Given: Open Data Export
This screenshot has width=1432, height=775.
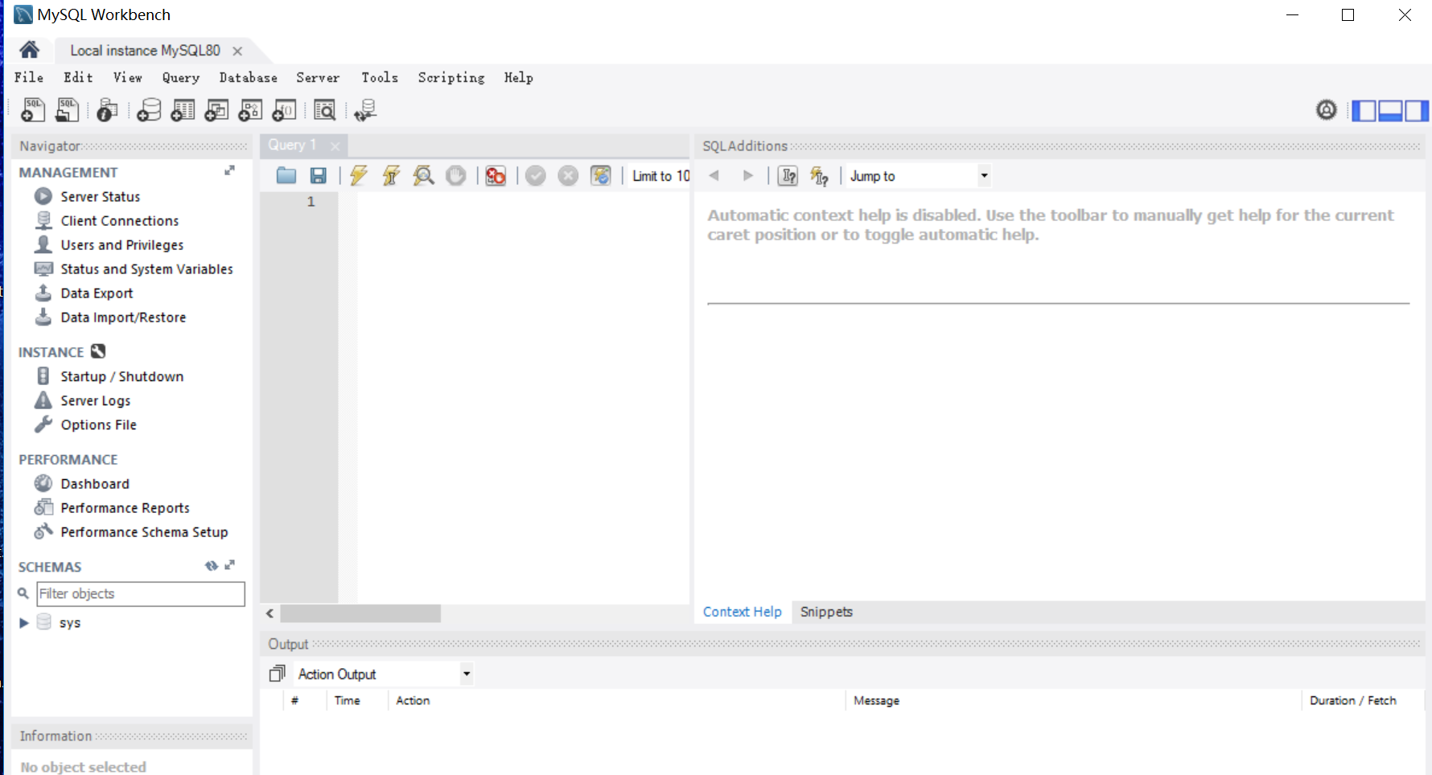Looking at the screenshot, I should click(x=97, y=293).
